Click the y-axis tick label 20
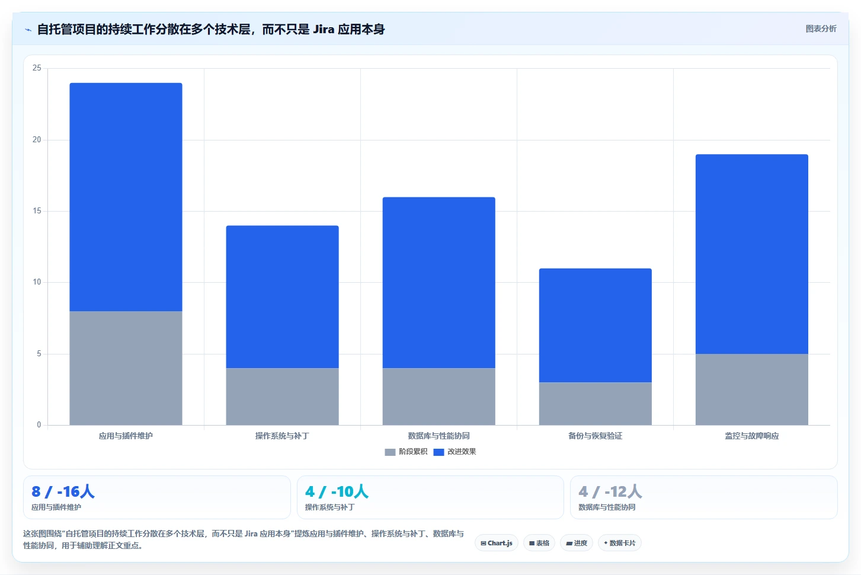 tap(37, 140)
